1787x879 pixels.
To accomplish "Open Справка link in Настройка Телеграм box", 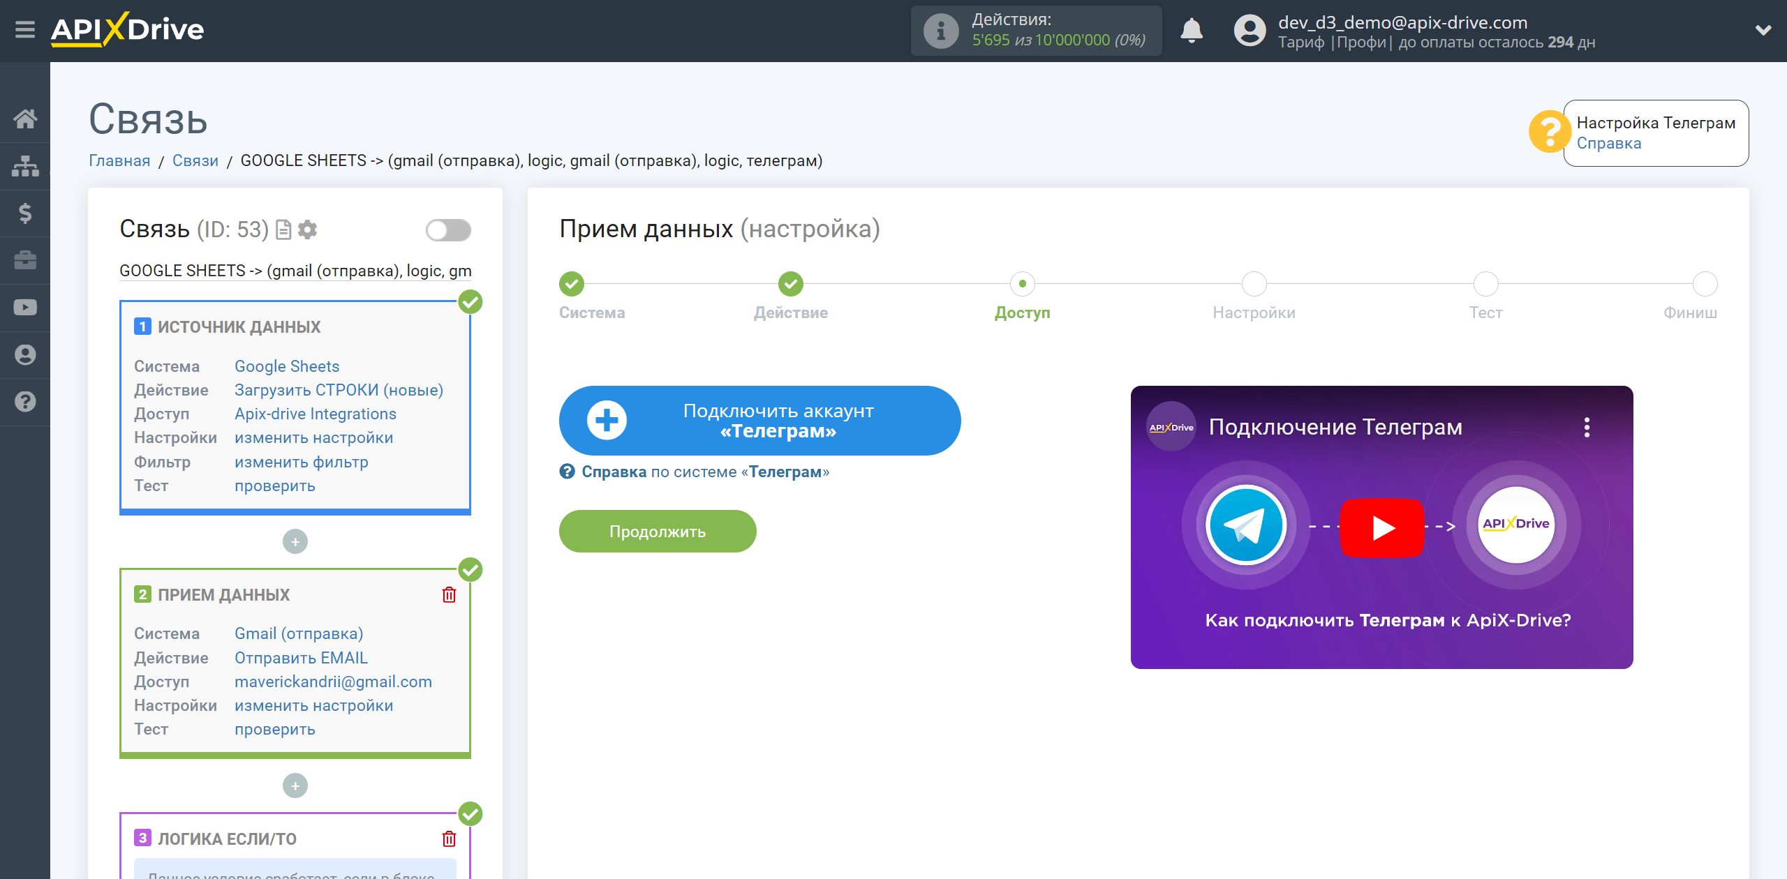I will click(1608, 143).
